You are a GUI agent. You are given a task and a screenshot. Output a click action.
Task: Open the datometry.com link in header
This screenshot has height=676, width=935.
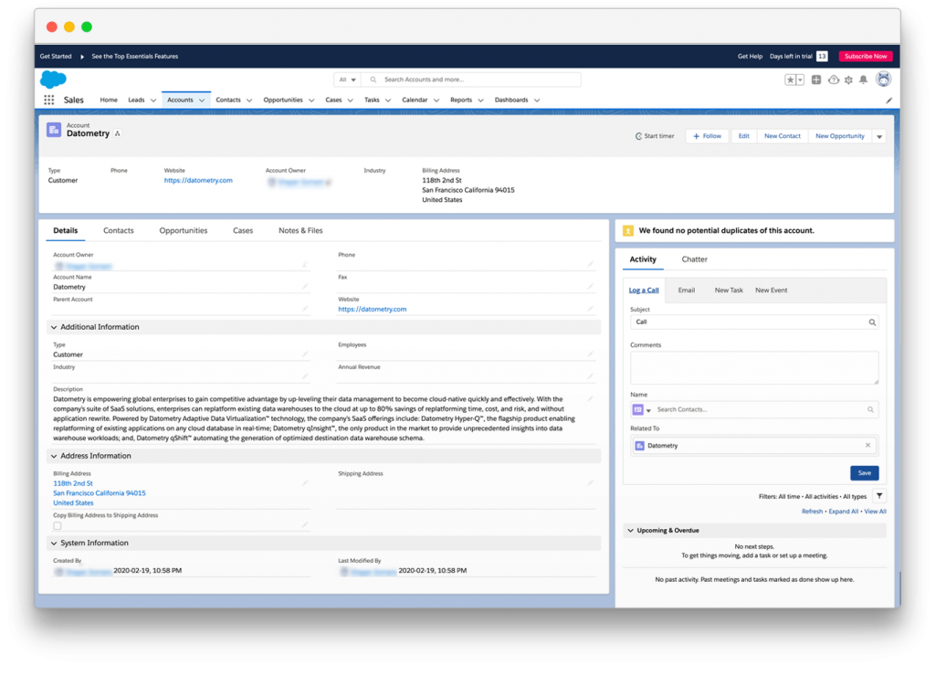(x=198, y=180)
